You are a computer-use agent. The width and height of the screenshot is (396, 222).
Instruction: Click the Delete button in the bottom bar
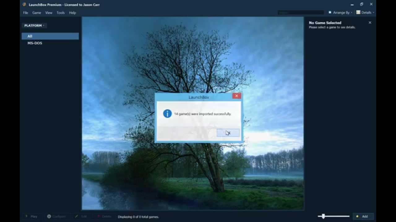(104, 216)
